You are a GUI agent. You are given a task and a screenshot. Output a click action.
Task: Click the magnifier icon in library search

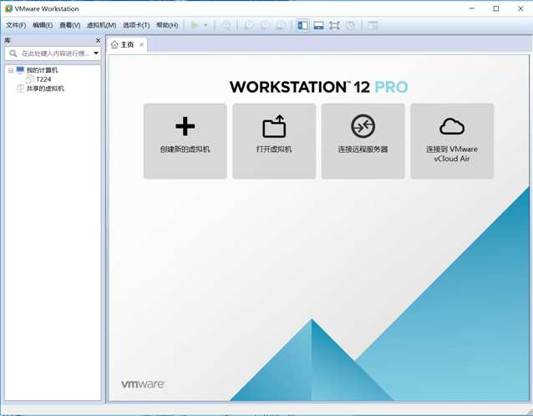13,53
